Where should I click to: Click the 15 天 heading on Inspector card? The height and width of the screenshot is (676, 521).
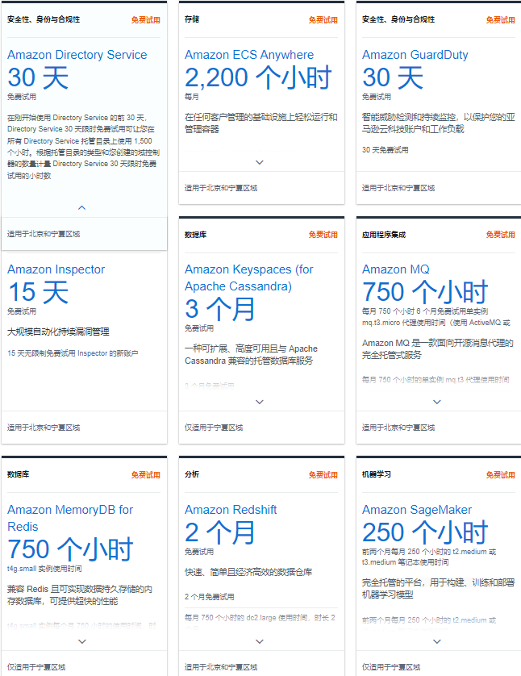(x=39, y=292)
